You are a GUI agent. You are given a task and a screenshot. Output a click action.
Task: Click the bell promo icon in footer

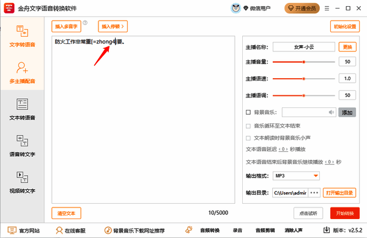click(x=189, y=230)
